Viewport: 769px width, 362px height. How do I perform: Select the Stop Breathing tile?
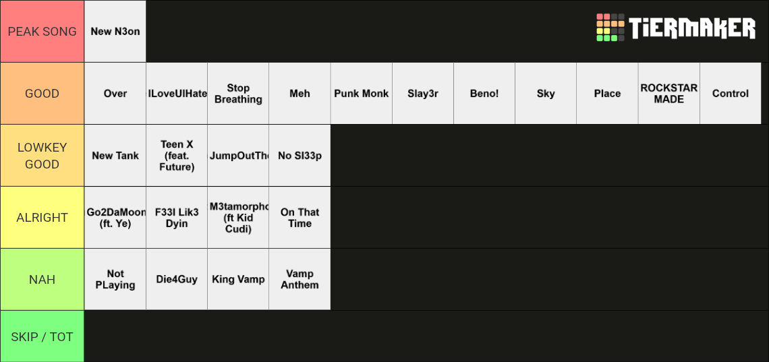click(238, 93)
